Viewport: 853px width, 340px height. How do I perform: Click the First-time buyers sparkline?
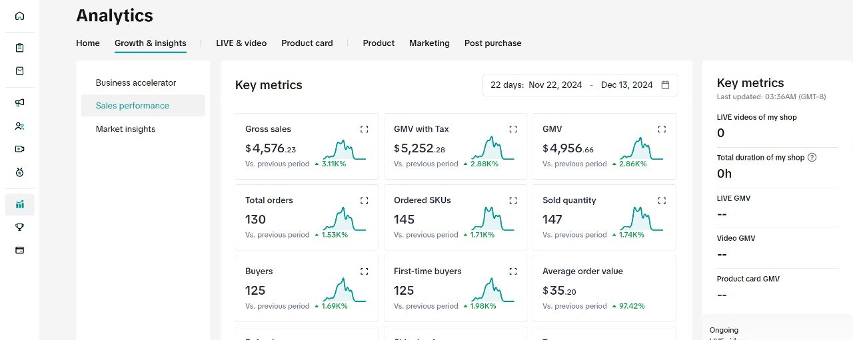click(x=493, y=290)
